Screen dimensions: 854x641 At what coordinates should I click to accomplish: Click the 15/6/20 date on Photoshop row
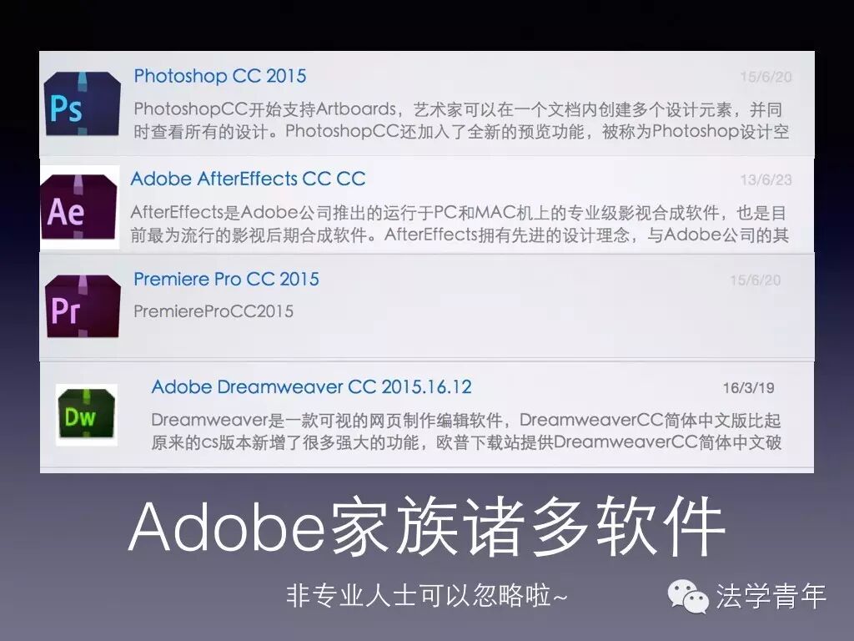coord(766,77)
